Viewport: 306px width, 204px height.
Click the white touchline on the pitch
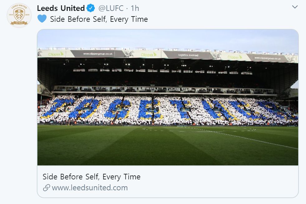250,137
